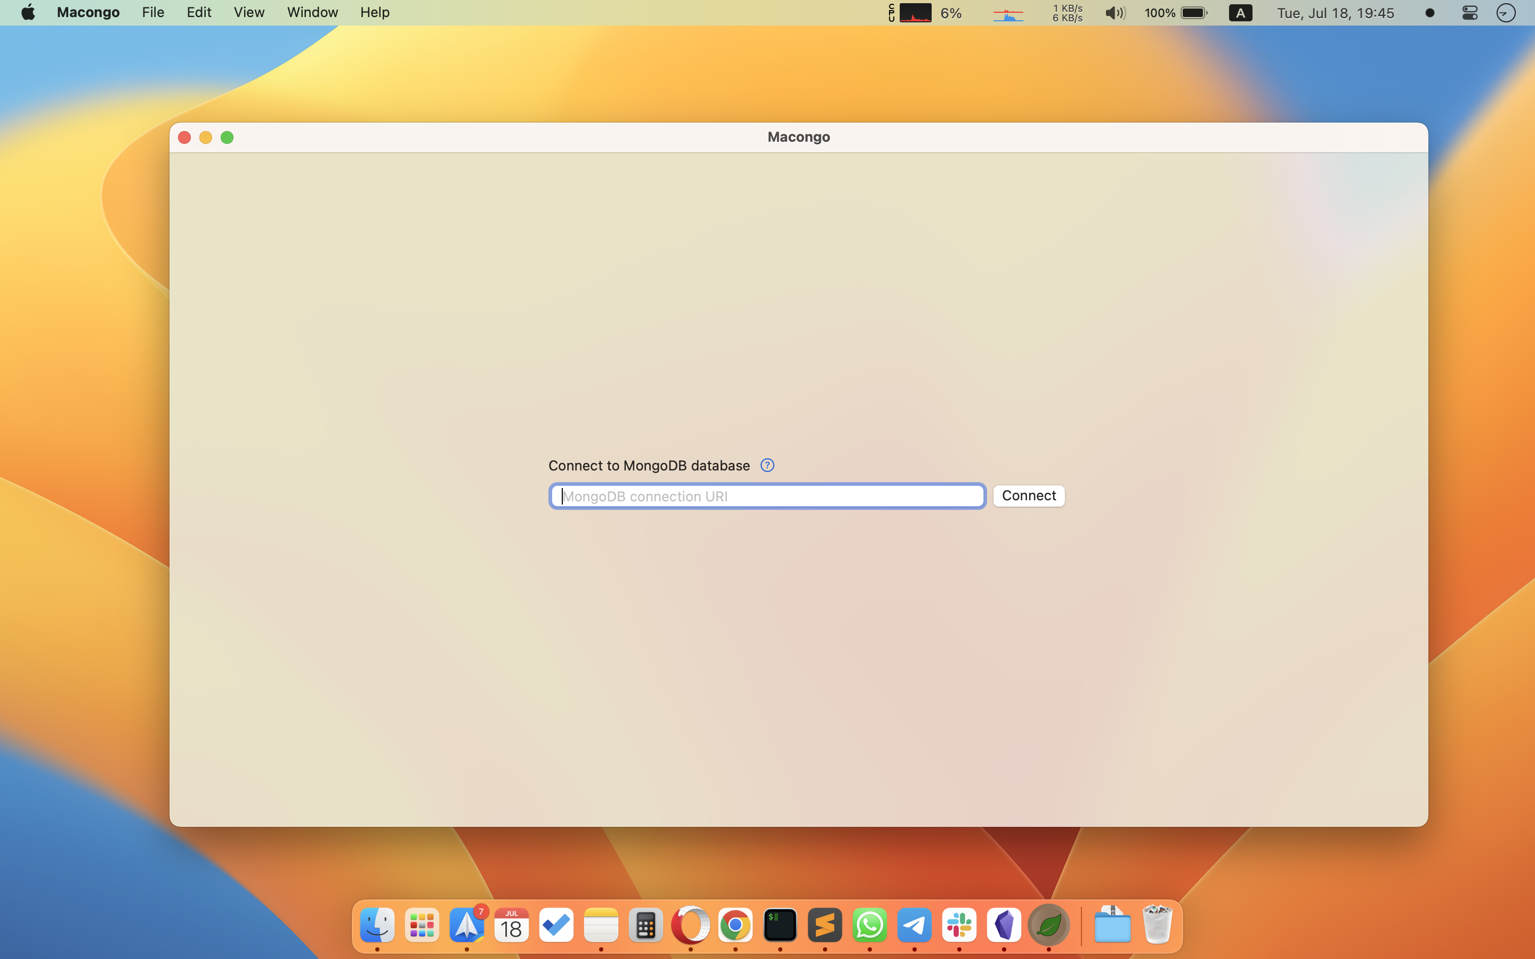
Task: Open the File menu
Action: [x=153, y=13]
